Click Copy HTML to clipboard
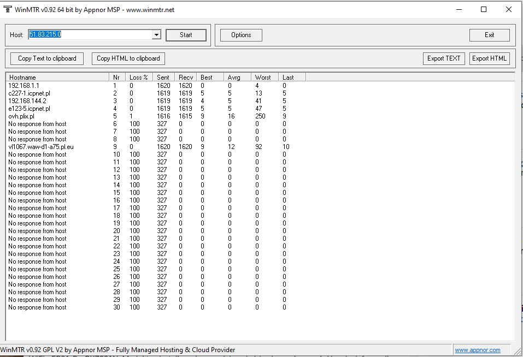This screenshot has width=523, height=357. point(128,58)
